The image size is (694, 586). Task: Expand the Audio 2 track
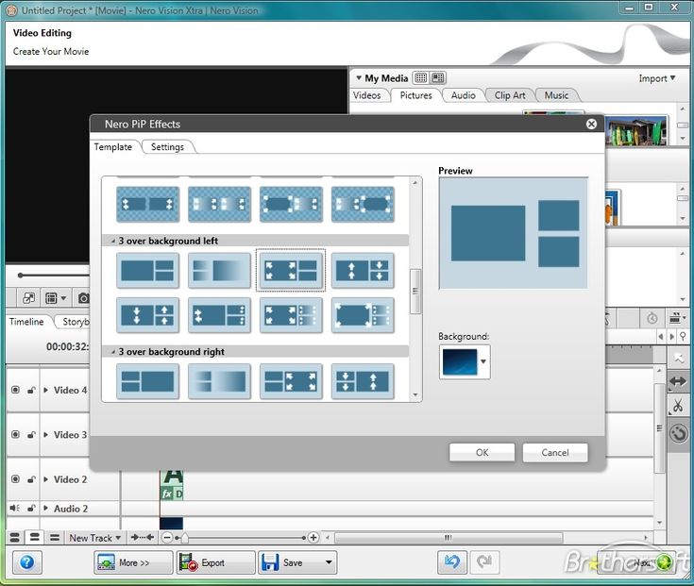(x=45, y=509)
